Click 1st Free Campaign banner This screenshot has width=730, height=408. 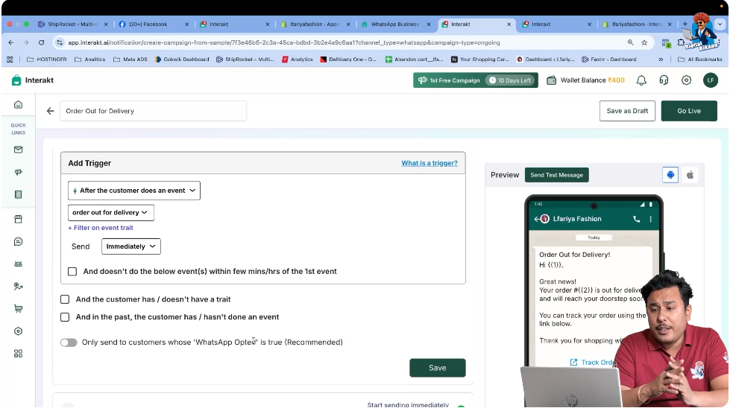click(475, 80)
